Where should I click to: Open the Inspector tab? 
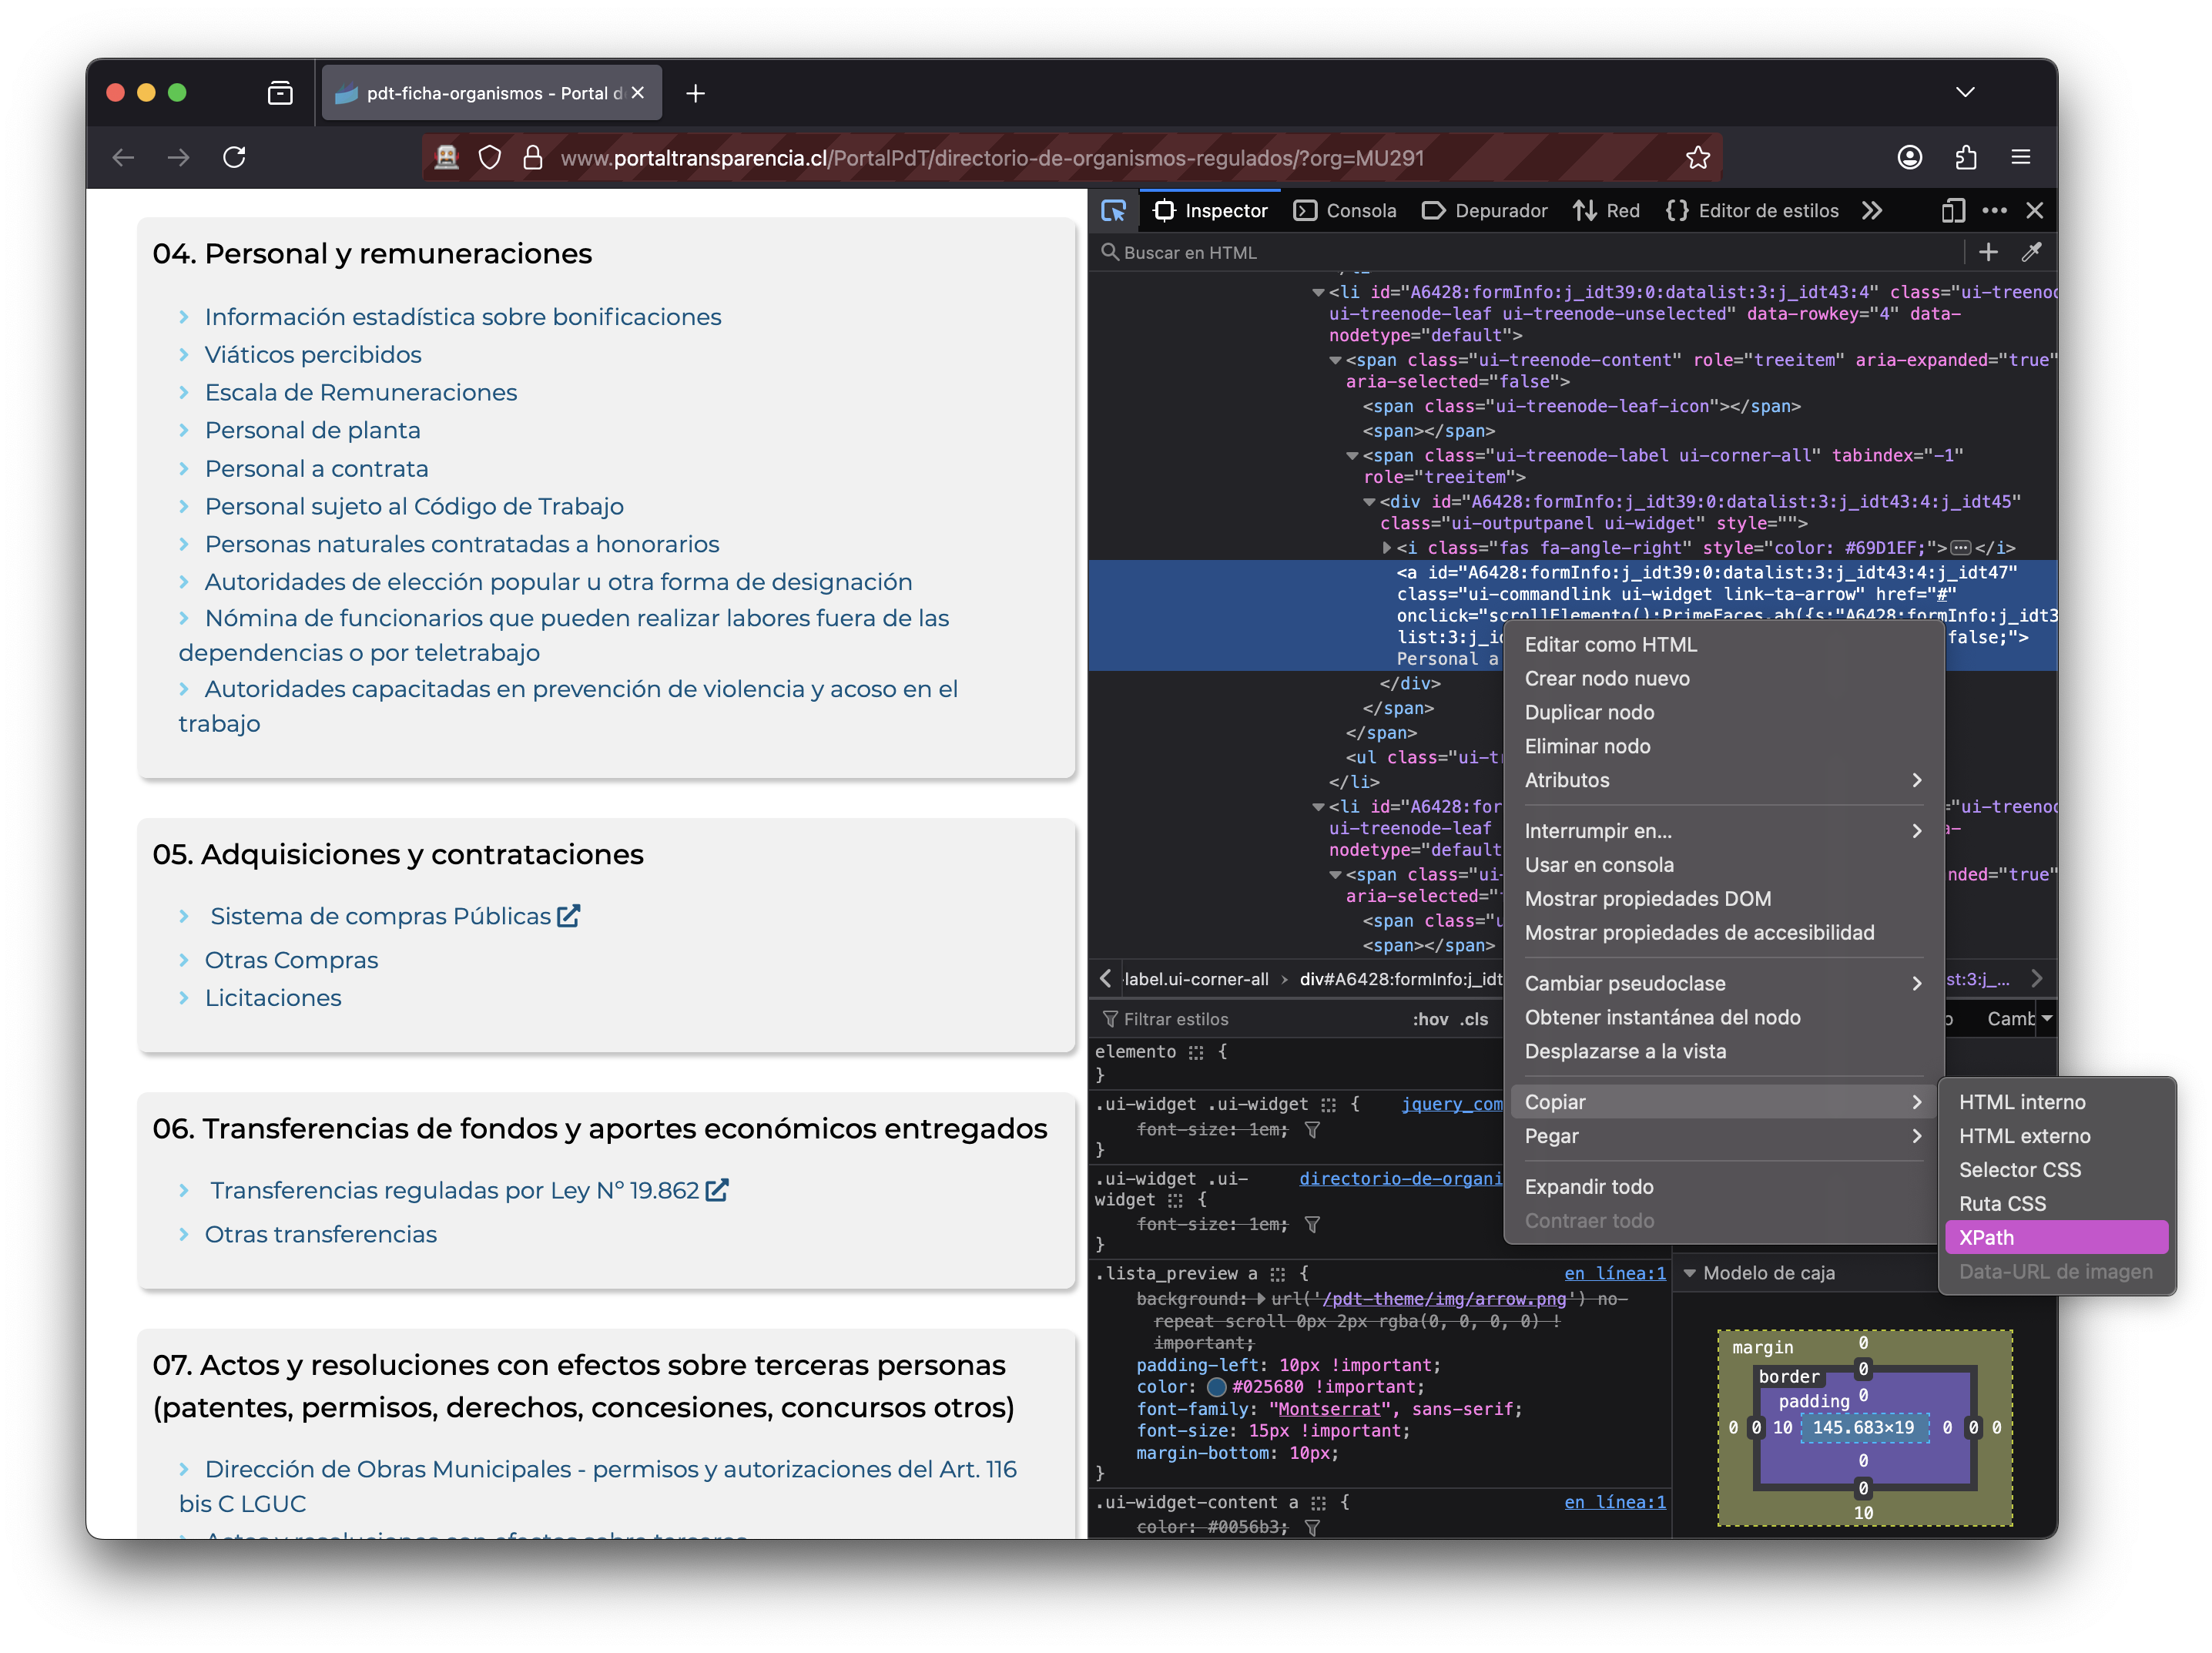[1210, 211]
